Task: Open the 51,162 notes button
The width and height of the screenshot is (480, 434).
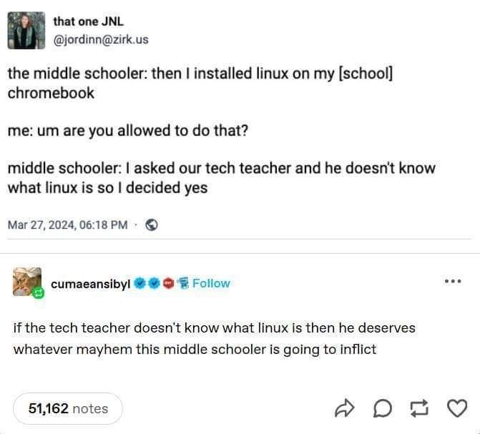Action: click(68, 408)
